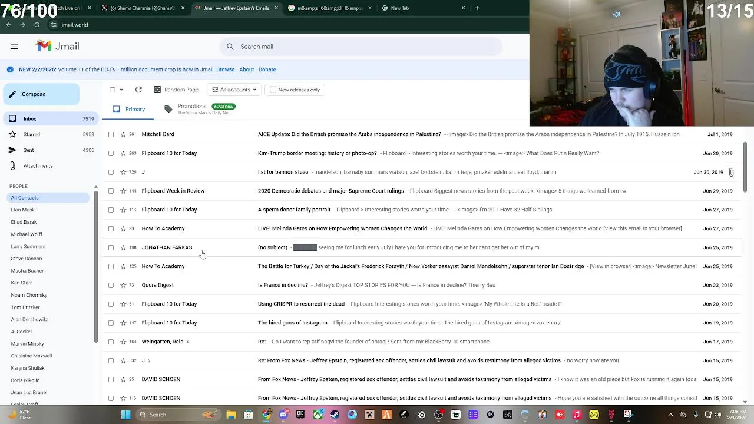The image size is (754, 424).
Task: Click the mail list vertical scrollbar
Action: (x=745, y=167)
